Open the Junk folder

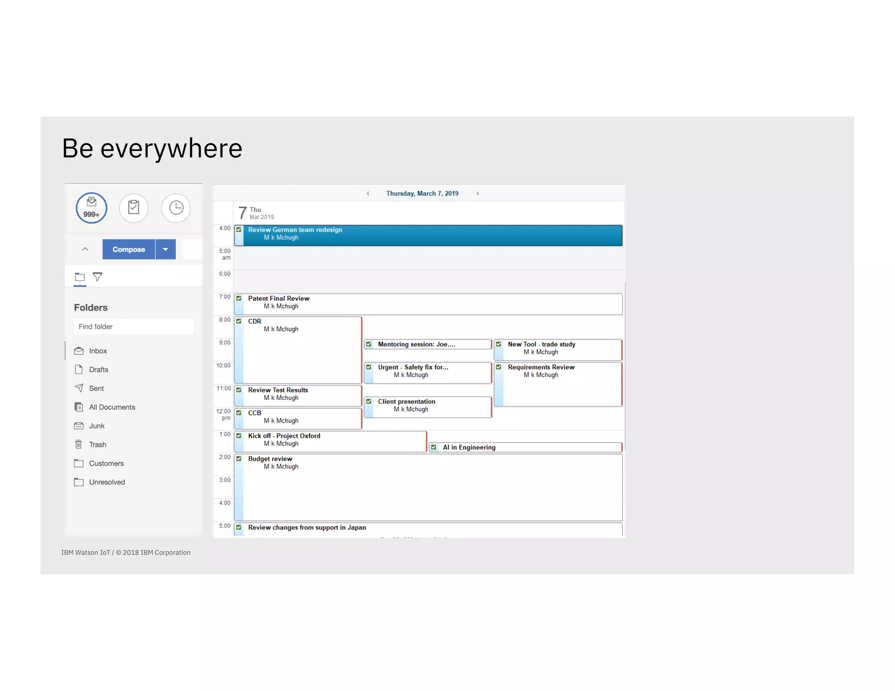pos(97,426)
